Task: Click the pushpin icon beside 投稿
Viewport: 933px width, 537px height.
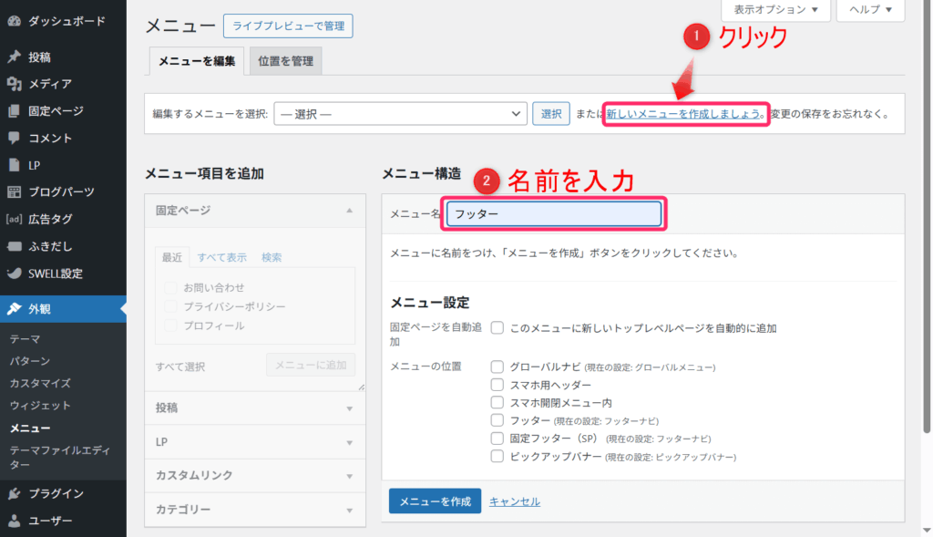Action: coord(15,57)
